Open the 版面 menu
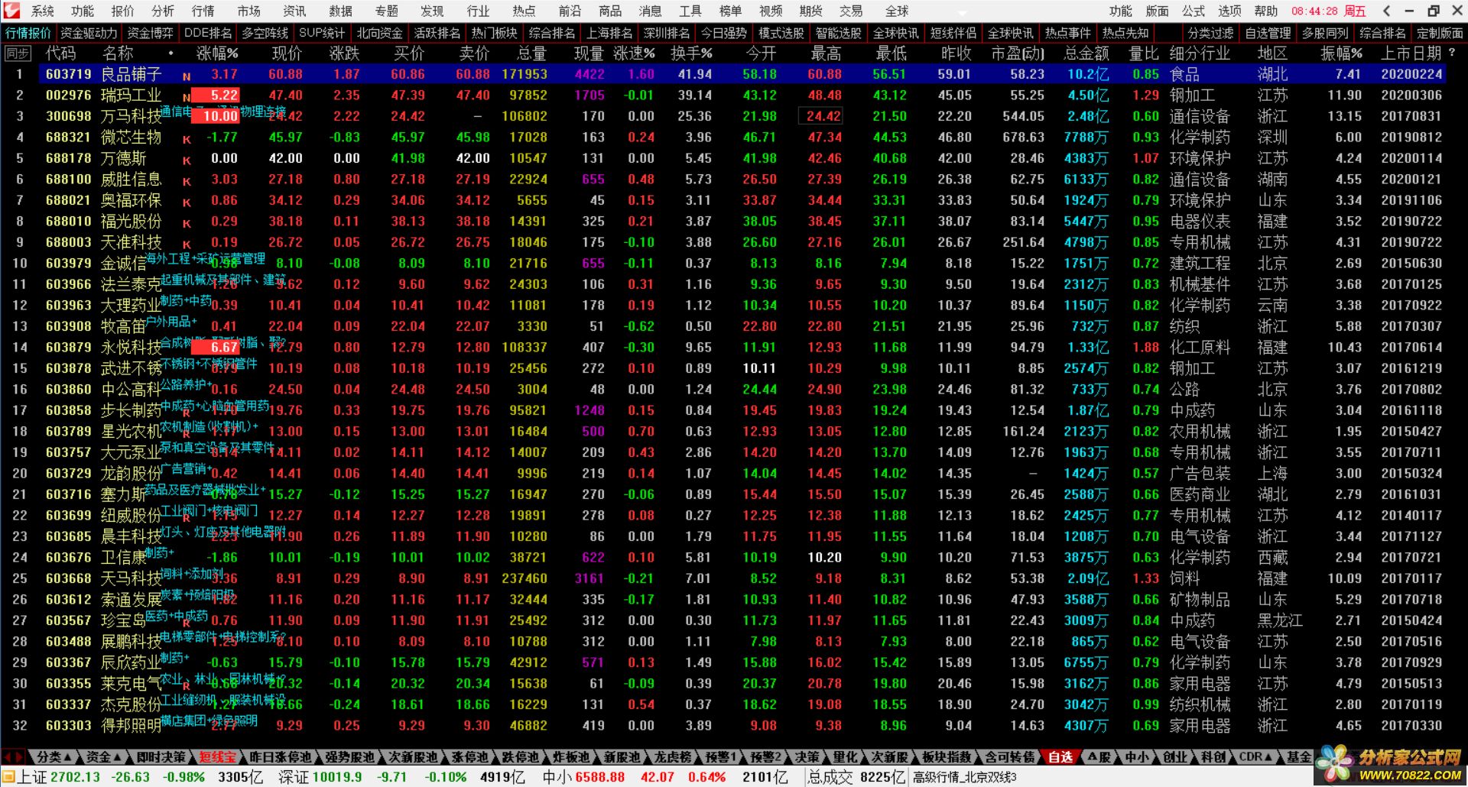Screen dimensions: 1468x787 click(x=1157, y=11)
